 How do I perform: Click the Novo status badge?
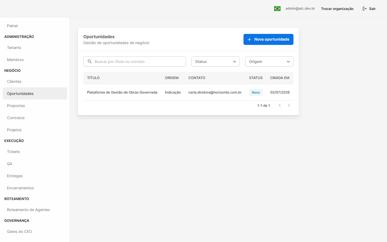pos(256,92)
